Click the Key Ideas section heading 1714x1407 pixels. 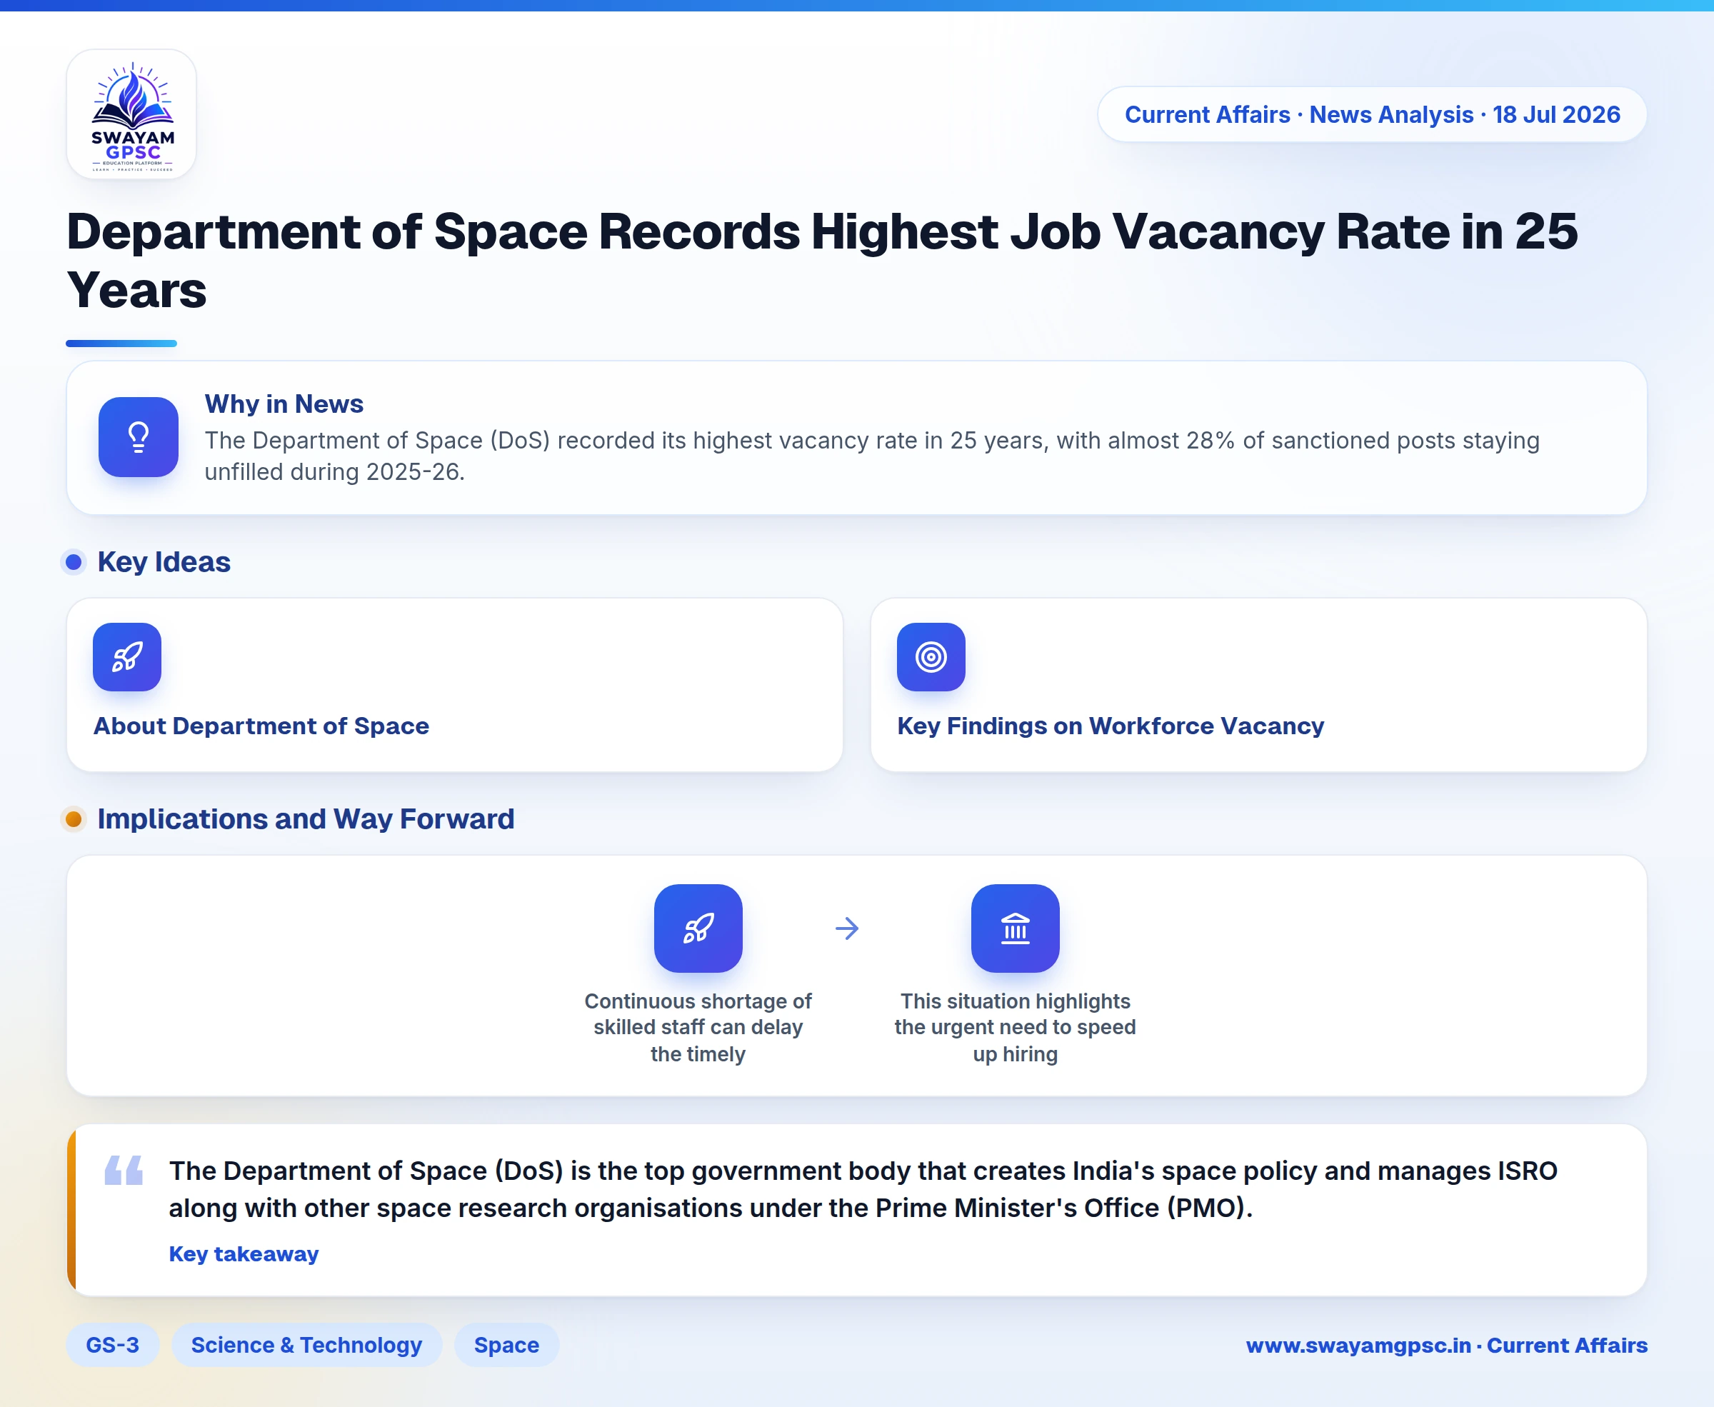click(164, 561)
